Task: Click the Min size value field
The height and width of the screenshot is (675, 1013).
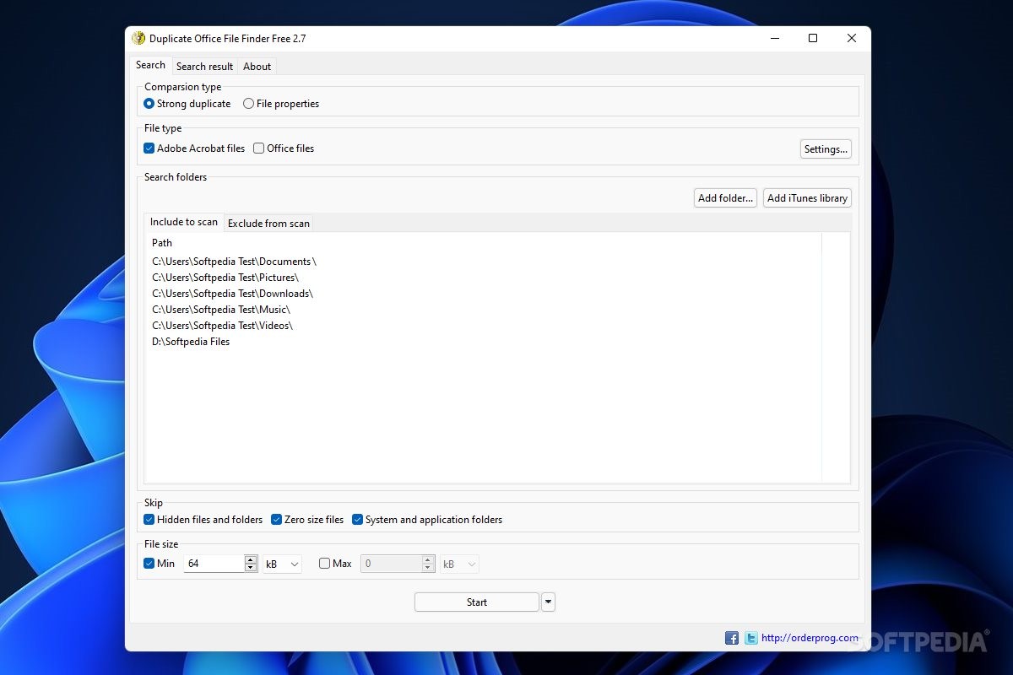Action: tap(214, 564)
